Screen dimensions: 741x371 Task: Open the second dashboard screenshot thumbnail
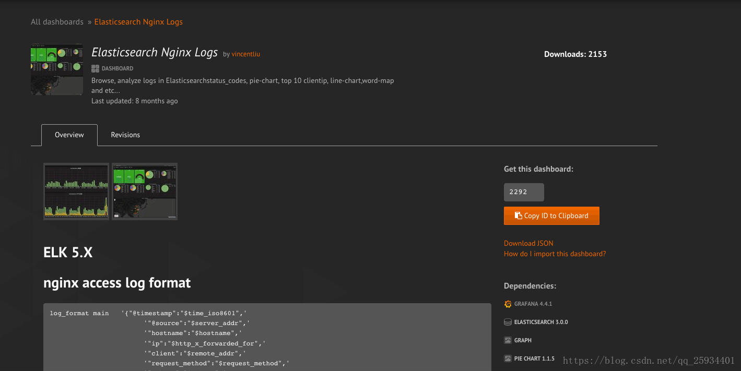click(145, 192)
